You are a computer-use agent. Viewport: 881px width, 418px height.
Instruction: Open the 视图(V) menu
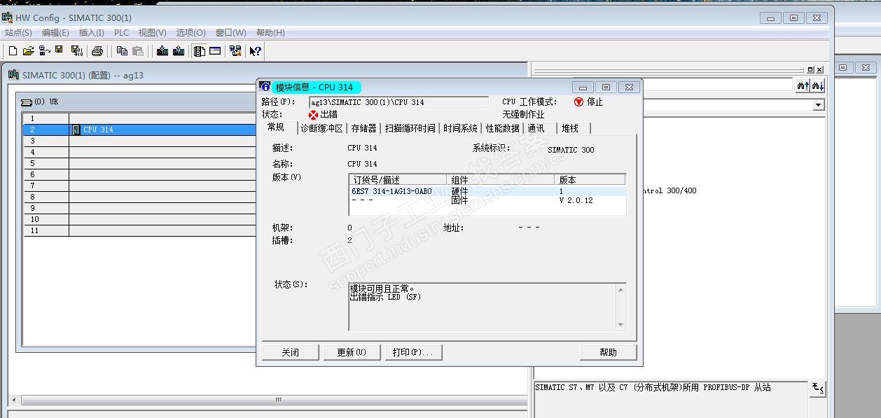point(152,33)
